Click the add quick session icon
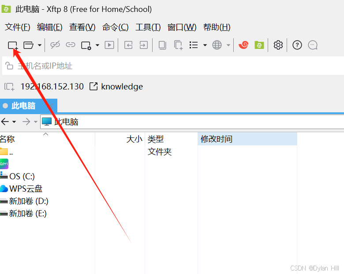The height and width of the screenshot is (274, 344). tap(9, 87)
